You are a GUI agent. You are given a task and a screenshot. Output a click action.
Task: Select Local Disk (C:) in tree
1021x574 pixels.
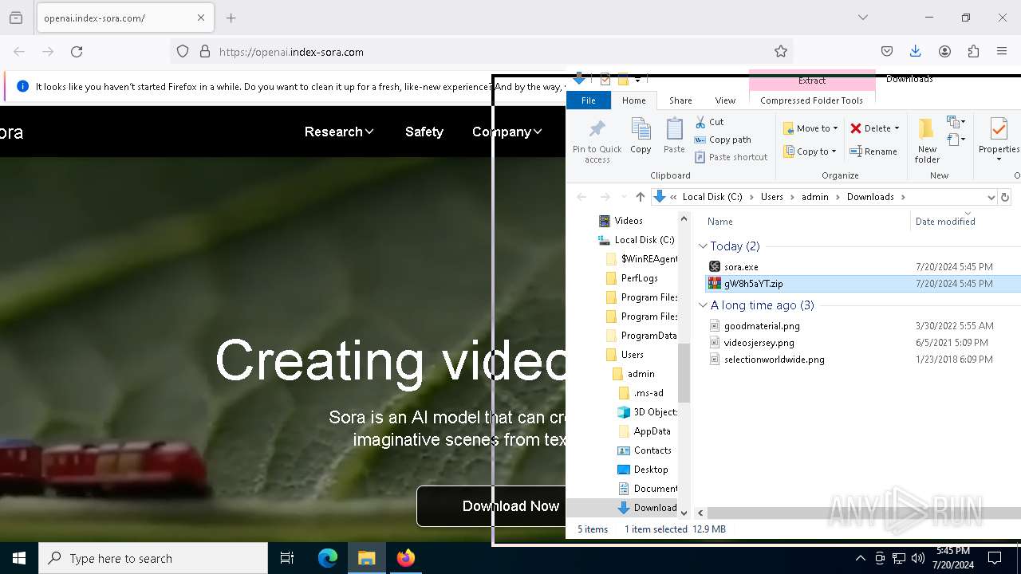tap(644, 240)
